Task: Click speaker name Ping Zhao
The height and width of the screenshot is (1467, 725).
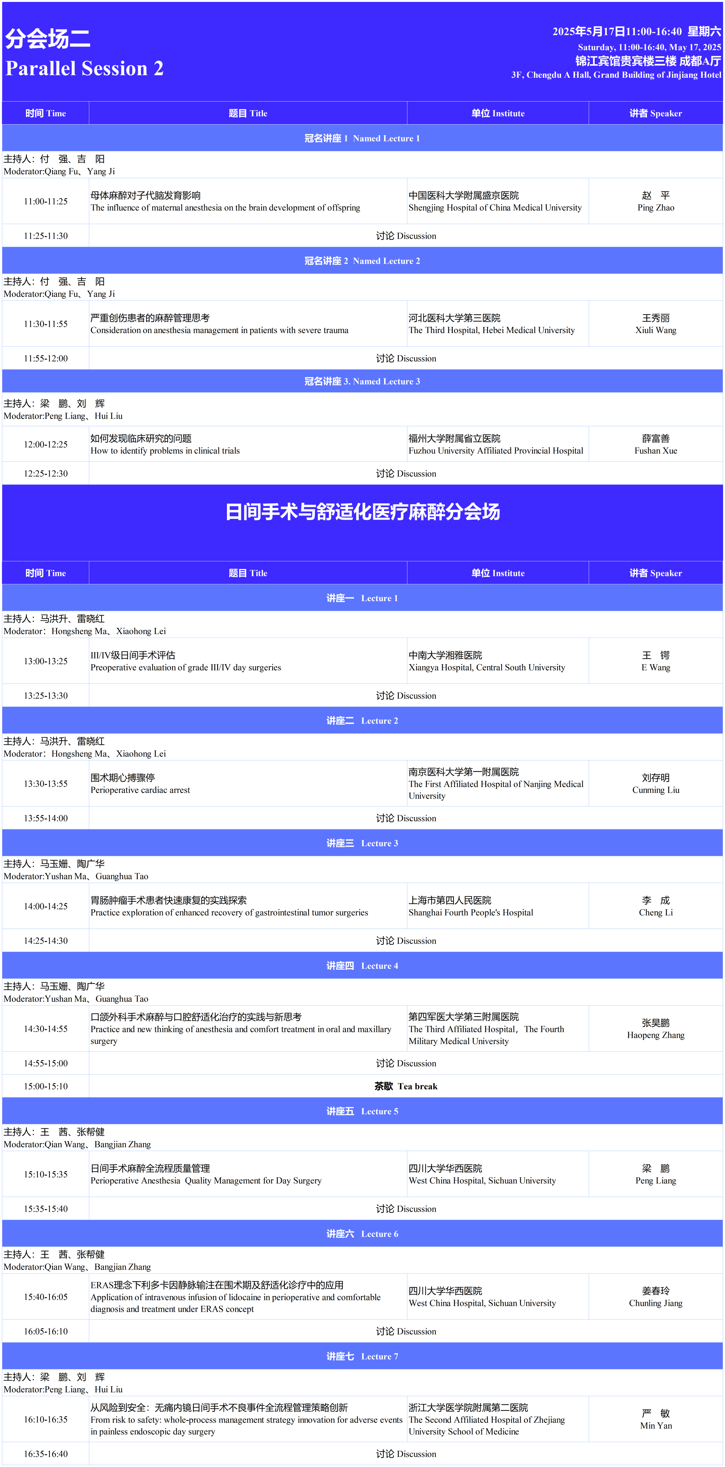Action: pyautogui.click(x=656, y=208)
